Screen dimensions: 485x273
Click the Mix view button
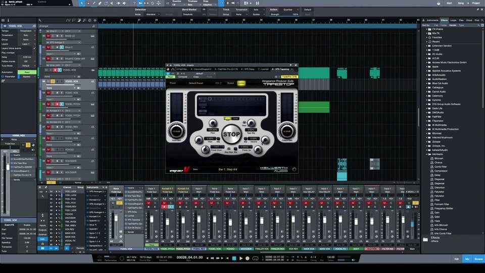[467, 259]
